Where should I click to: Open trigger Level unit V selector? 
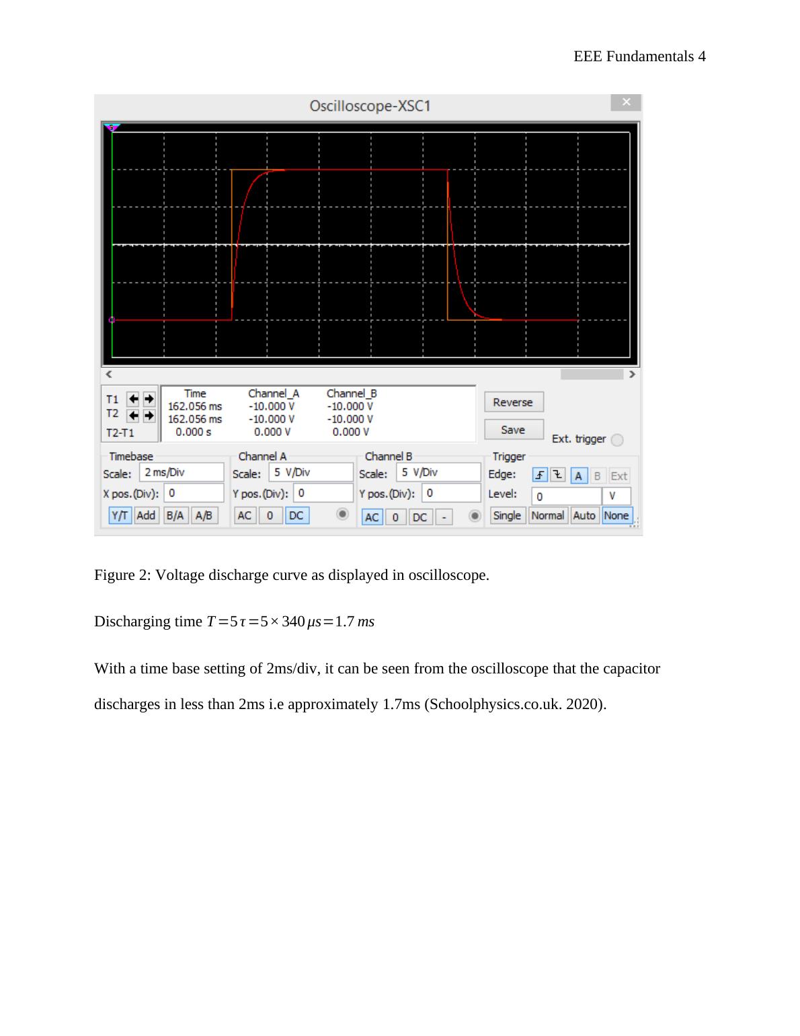click(616, 496)
